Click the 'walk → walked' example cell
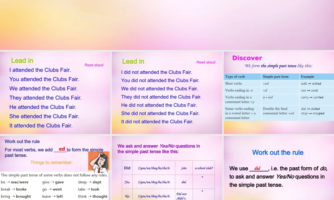Viewport: 334px width, 200px height. [311, 84]
